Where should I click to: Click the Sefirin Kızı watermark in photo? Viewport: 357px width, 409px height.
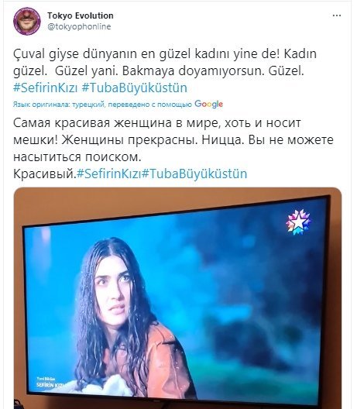(x=49, y=383)
